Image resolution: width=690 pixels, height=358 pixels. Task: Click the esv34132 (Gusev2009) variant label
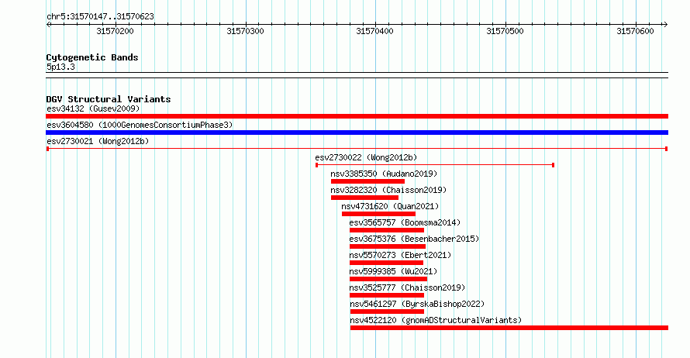93,108
